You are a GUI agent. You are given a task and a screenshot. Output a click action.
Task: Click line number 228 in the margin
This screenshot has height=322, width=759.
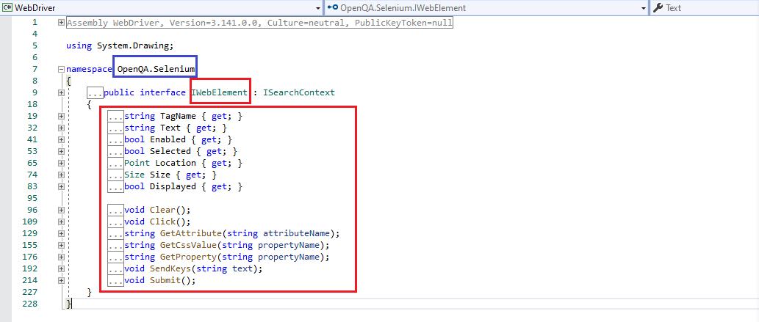(29, 304)
